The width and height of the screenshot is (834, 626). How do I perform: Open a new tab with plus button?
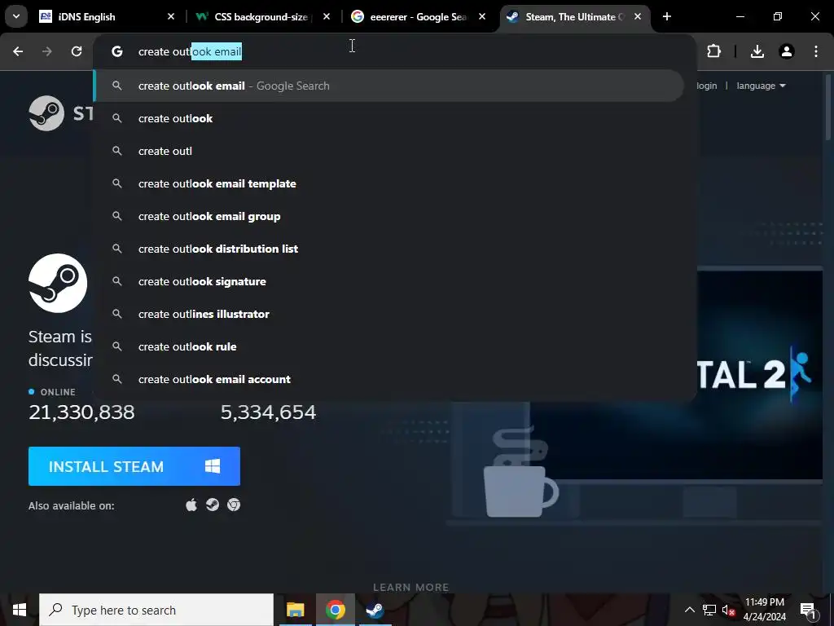pyautogui.click(x=667, y=16)
